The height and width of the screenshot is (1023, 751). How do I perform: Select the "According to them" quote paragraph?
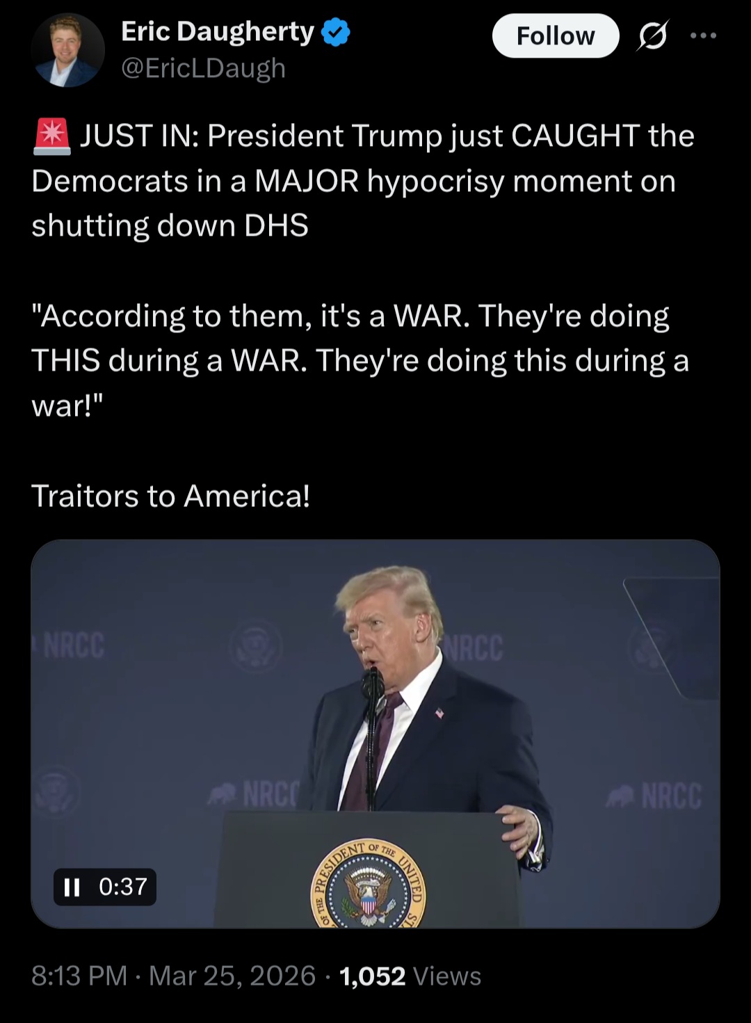360,361
